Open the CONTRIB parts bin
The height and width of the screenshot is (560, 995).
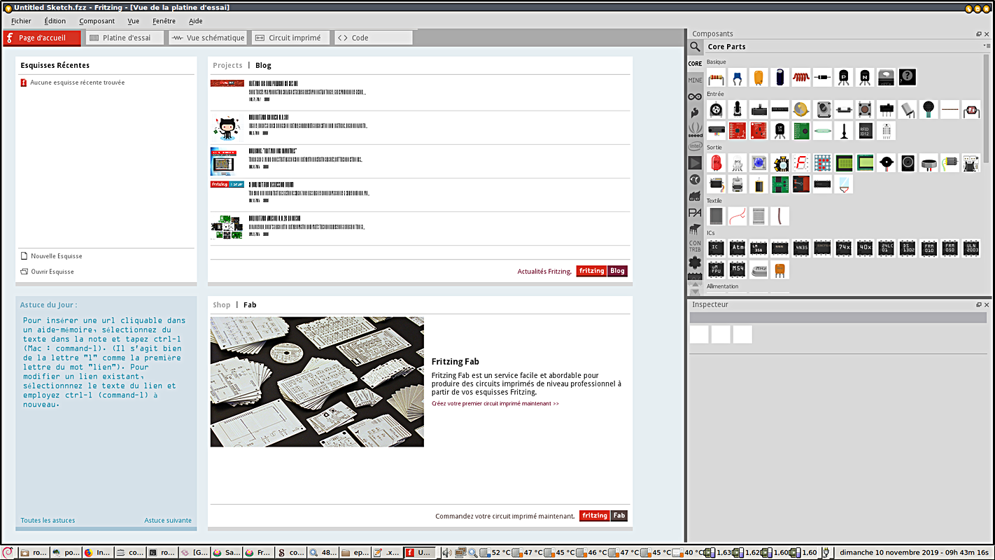[x=695, y=246]
